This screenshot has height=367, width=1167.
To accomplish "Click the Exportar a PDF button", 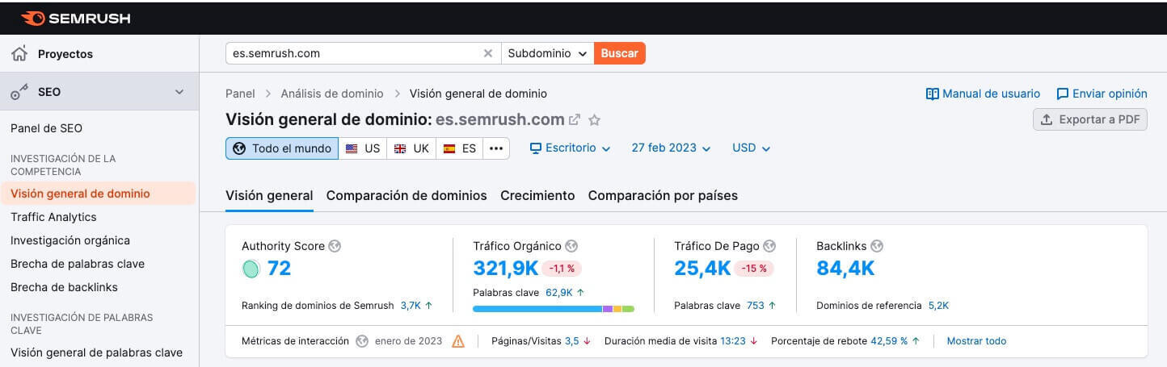I will pos(1089,119).
